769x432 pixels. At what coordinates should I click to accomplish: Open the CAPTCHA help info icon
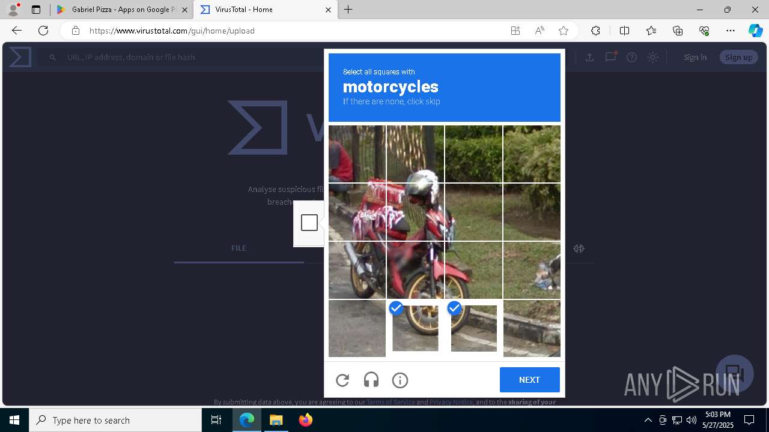[x=400, y=380]
